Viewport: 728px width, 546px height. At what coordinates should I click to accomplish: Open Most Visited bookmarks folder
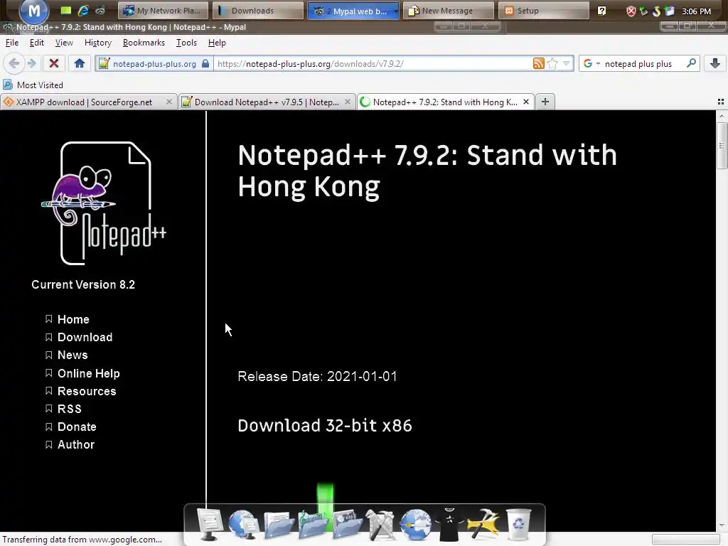33,85
